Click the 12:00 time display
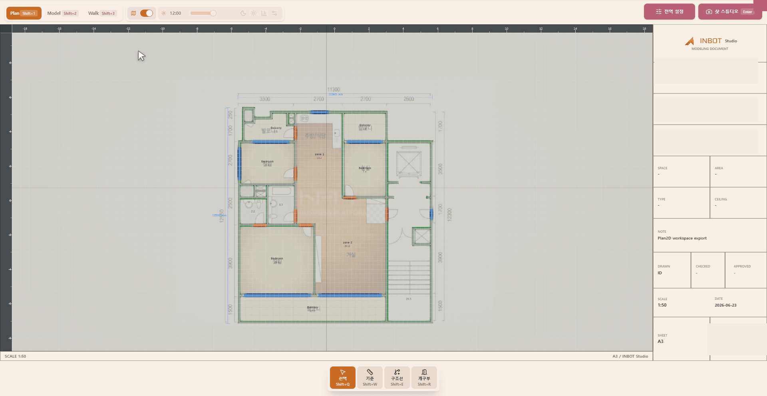Viewport: 767px width, 396px height. [175, 13]
